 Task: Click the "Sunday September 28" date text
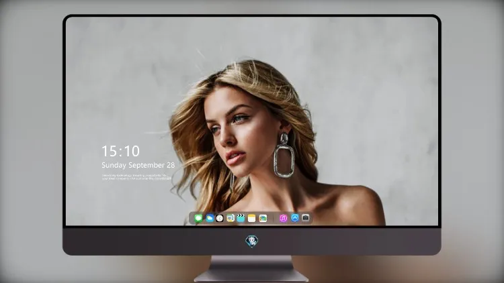(138, 165)
